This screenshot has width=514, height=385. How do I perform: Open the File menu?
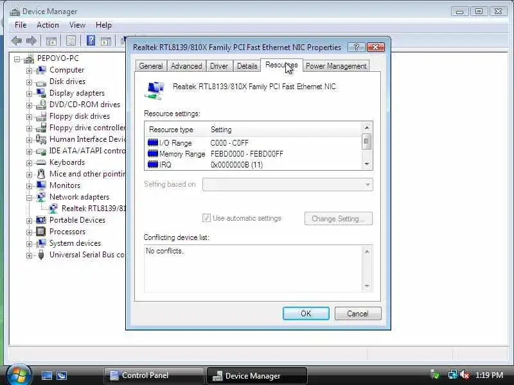click(21, 25)
